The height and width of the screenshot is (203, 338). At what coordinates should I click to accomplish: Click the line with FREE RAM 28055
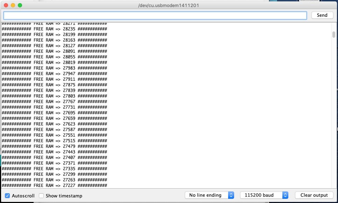(x=54, y=57)
